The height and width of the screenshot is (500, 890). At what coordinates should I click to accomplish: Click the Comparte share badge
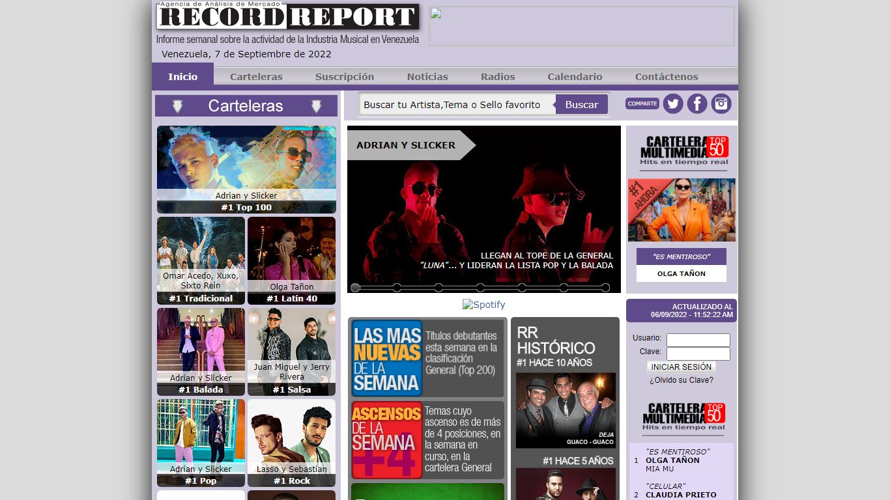click(642, 104)
